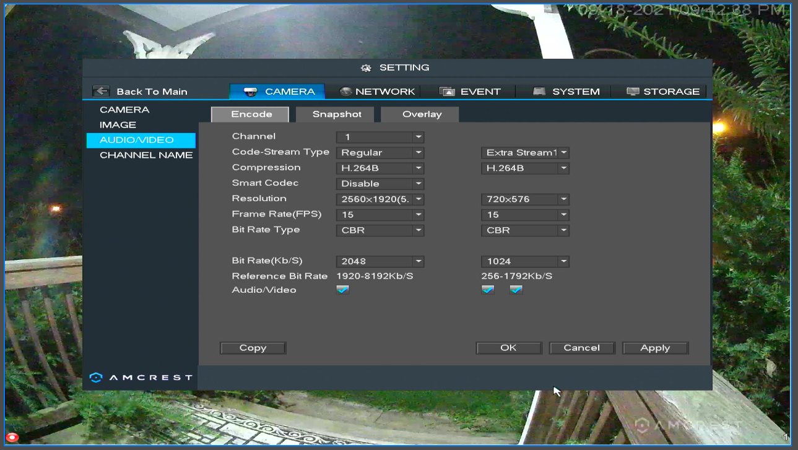Open the 720×576 Resolution dropdown
This screenshot has width=798, height=450.
tap(525, 199)
